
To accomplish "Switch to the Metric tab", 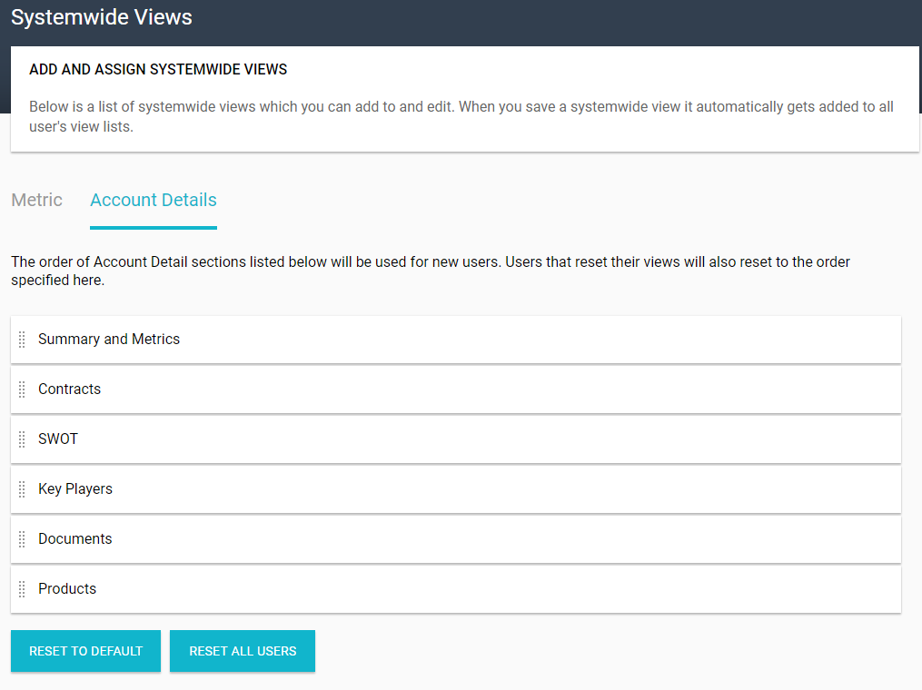I will tap(37, 201).
